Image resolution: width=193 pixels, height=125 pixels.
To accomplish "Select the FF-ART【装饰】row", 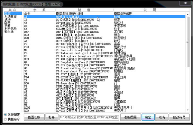I will tap(105, 59).
